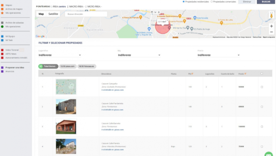Zoom out on the map with minus
This screenshot has height=156, width=276.
point(271,32)
